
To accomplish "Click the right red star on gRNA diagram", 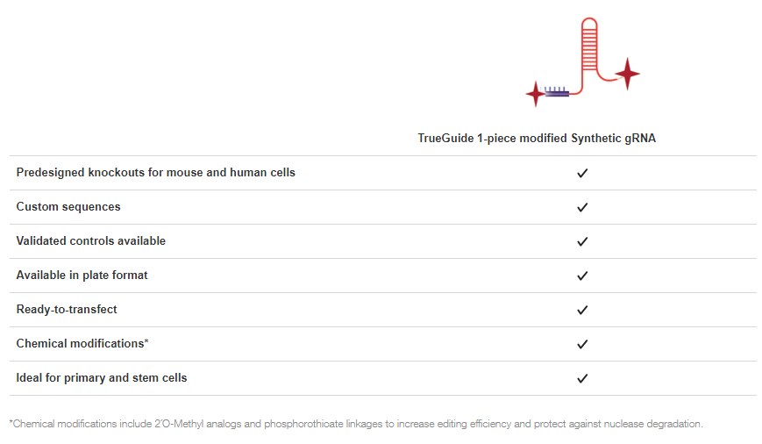I will pyautogui.click(x=627, y=74).
